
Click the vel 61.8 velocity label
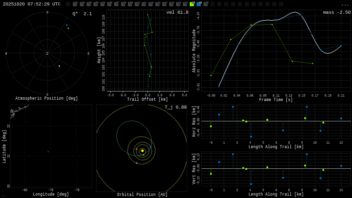coord(177,13)
